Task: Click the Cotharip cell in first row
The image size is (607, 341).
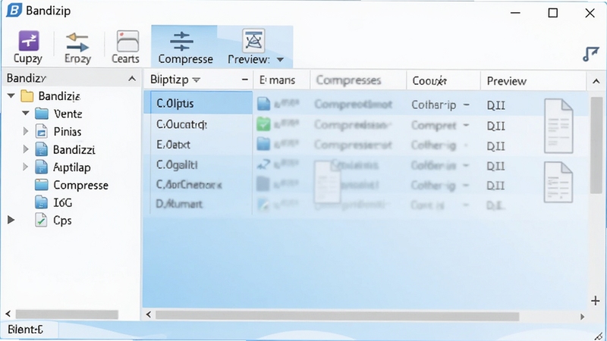Action: click(433, 105)
